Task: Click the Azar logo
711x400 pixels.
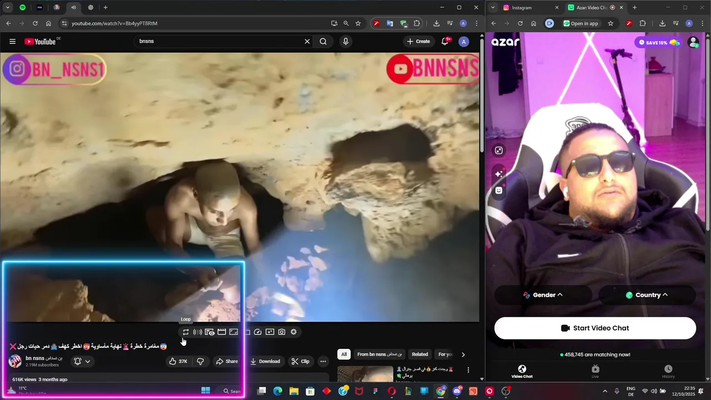Action: (x=505, y=42)
